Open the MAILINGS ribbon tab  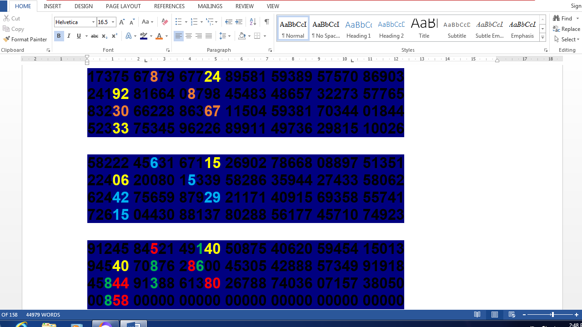(x=210, y=6)
